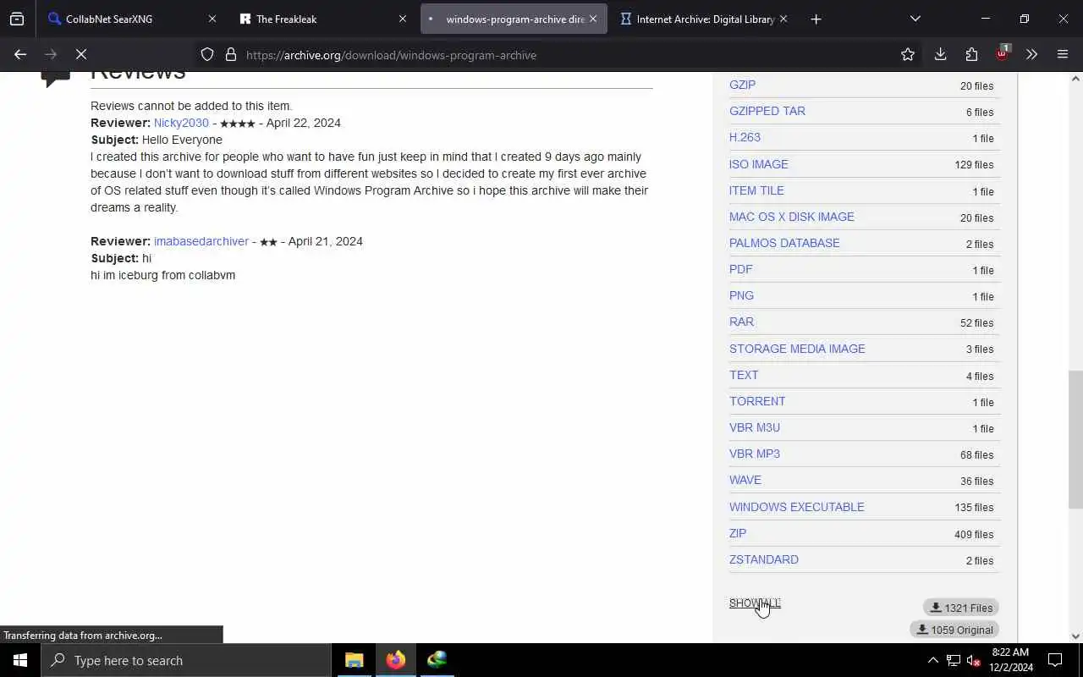Screen dimensions: 1083x677
Task: Open ZIP download option
Action: (x=738, y=533)
